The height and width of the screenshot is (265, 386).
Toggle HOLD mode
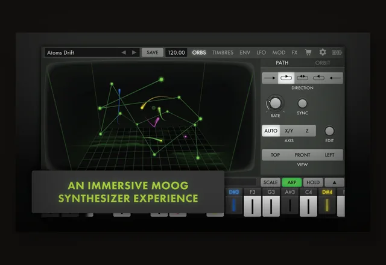313,182
